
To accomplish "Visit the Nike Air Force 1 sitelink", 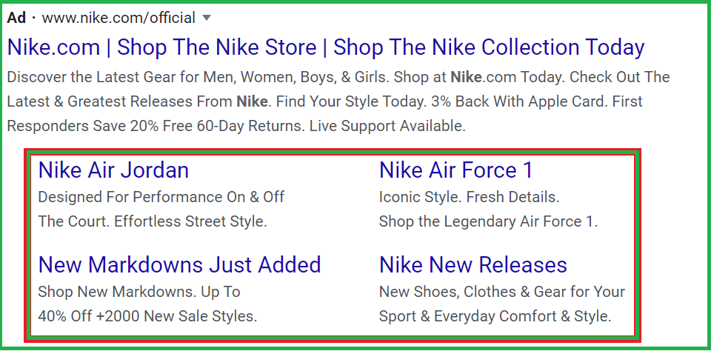I will [x=455, y=170].
